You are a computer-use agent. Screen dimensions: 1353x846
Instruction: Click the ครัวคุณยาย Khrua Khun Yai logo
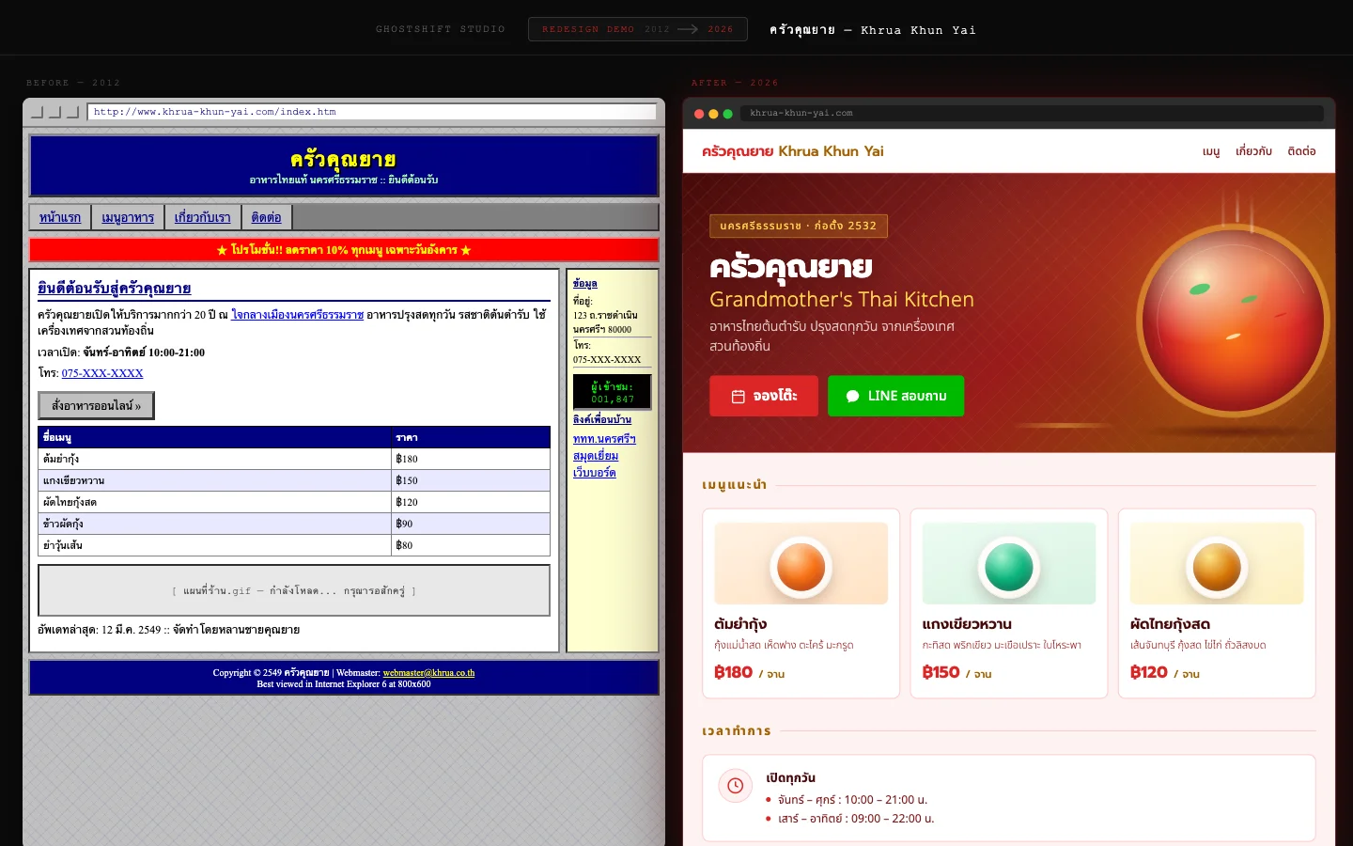tap(792, 151)
